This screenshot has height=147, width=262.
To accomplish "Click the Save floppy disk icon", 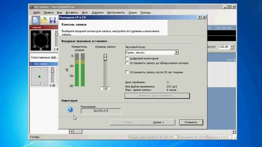I will tap(53, 20).
